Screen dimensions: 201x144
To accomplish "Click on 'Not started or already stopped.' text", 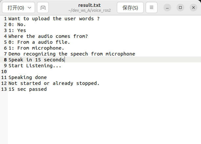I will [54, 83].
